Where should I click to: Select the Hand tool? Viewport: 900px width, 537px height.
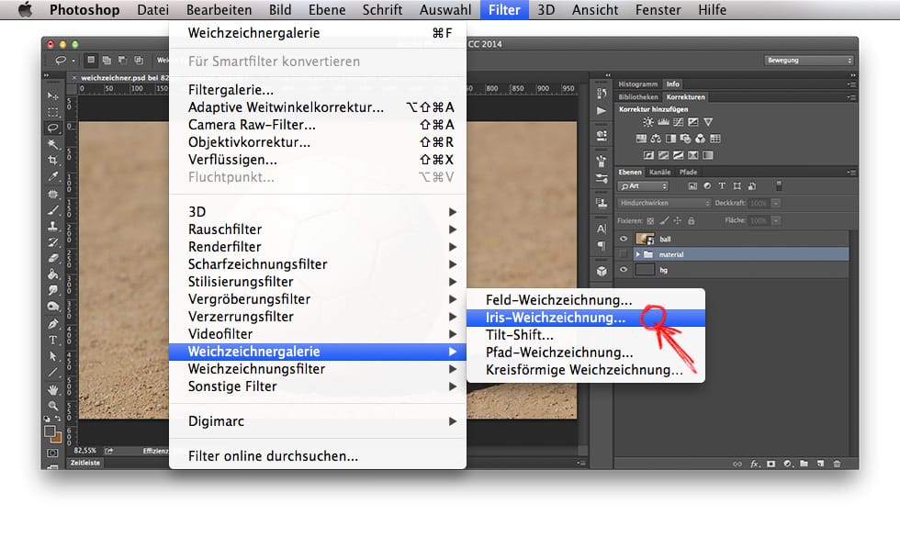[x=53, y=390]
